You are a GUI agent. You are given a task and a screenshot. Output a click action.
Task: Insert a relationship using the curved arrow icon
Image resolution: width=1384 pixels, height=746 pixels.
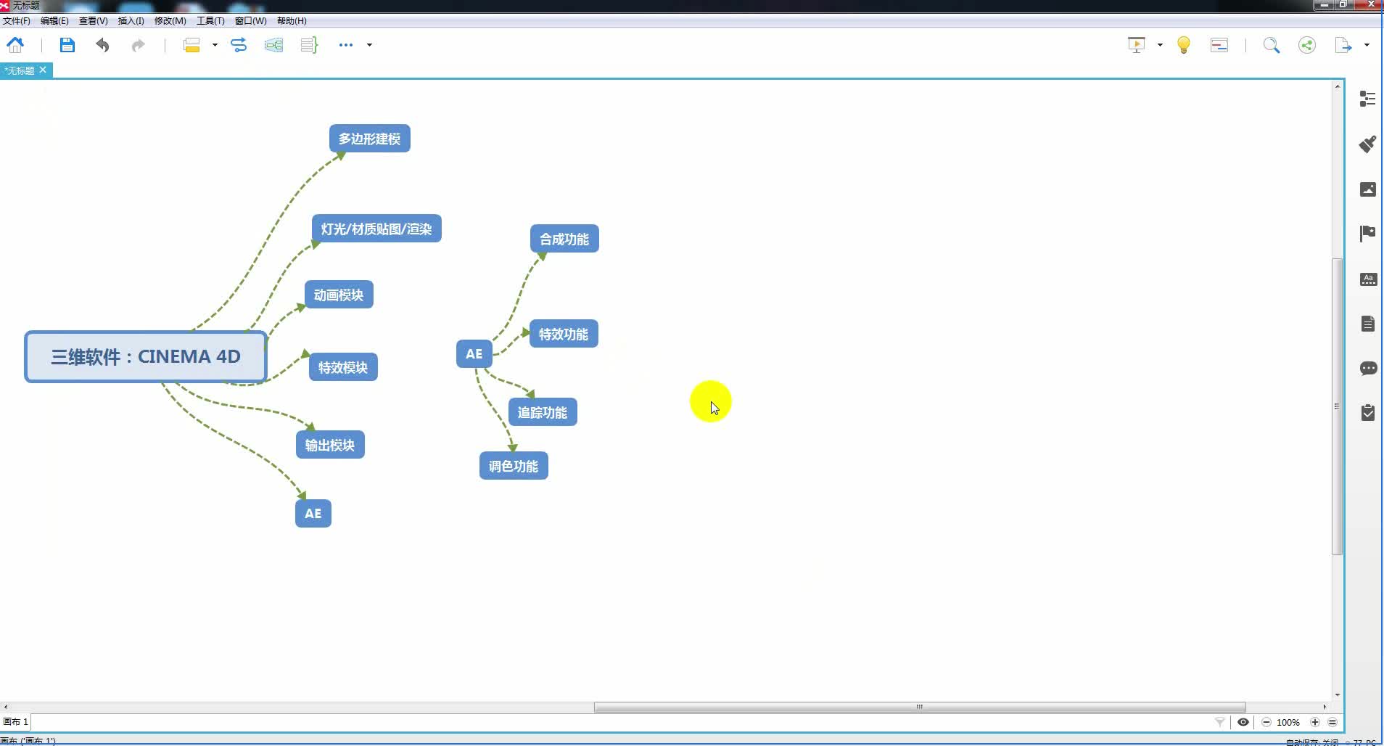(239, 45)
